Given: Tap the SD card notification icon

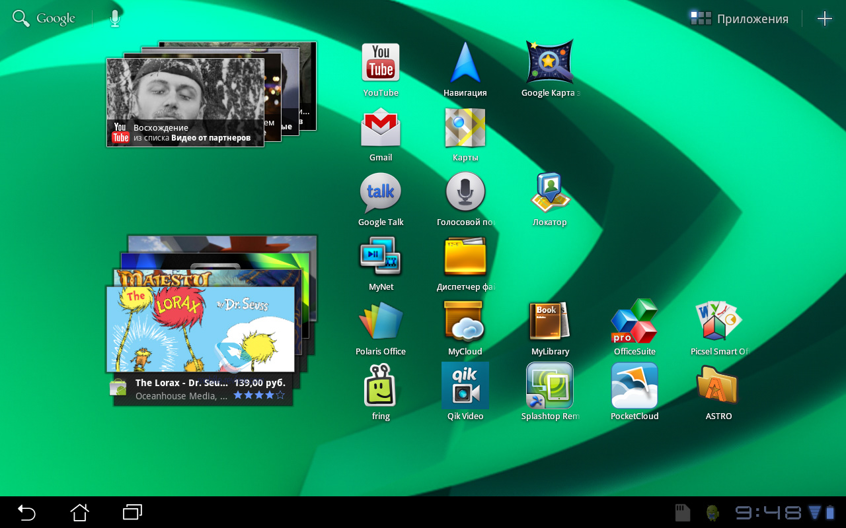Looking at the screenshot, I should click(683, 512).
